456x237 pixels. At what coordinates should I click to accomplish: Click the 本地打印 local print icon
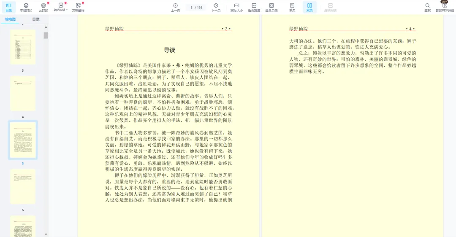pyautogui.click(x=26, y=7)
